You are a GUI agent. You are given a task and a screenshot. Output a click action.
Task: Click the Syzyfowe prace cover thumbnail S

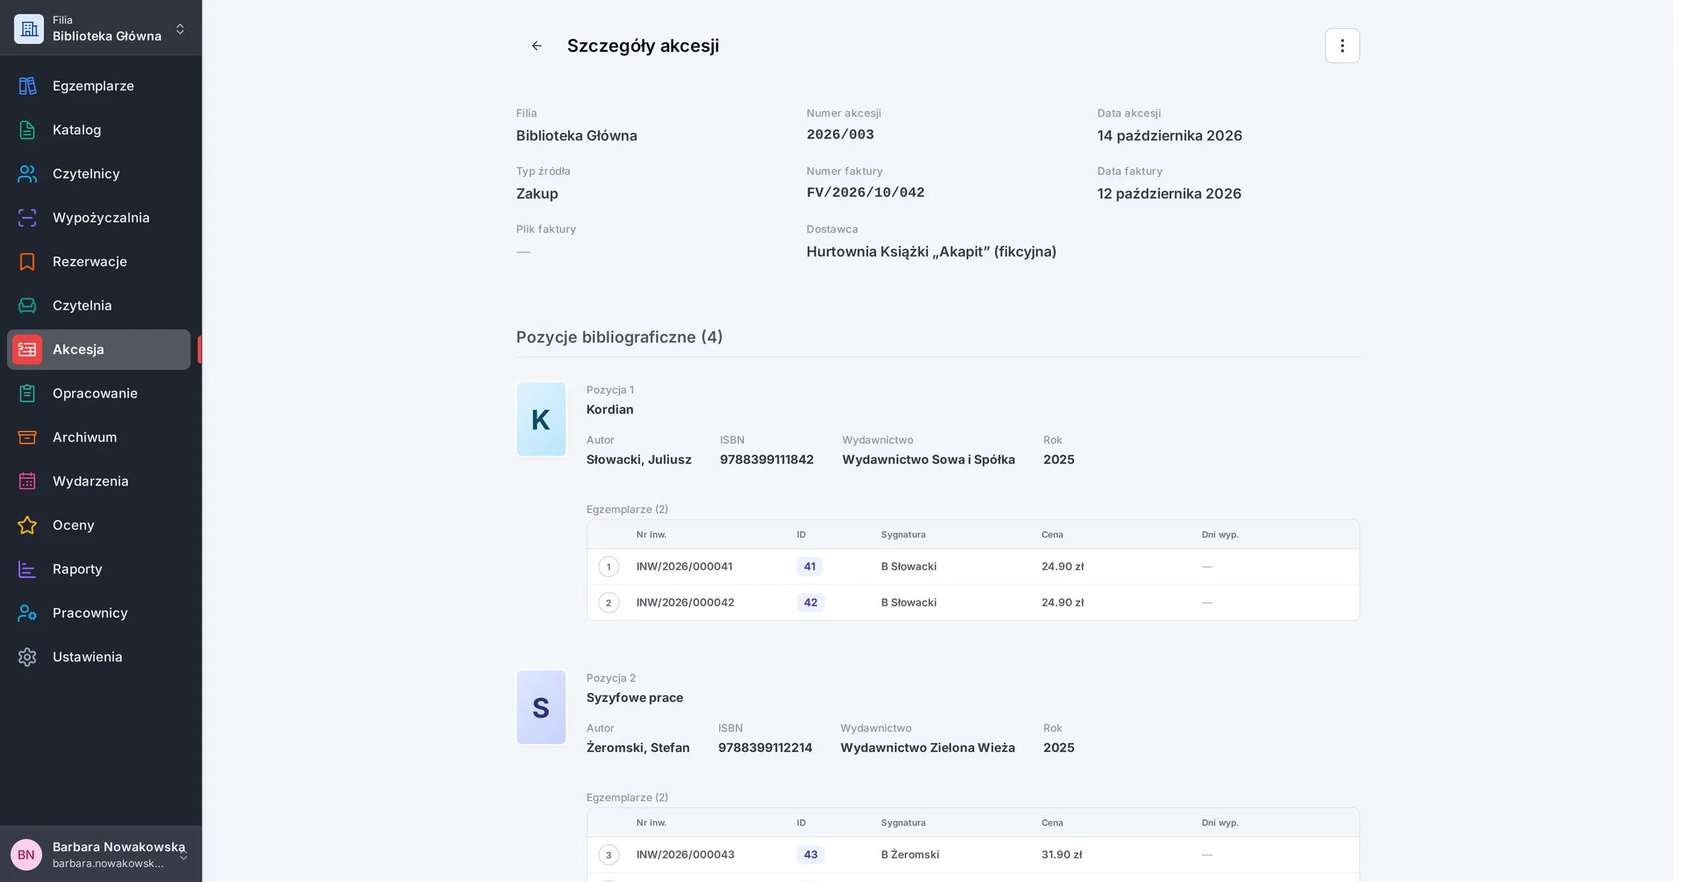click(x=541, y=708)
